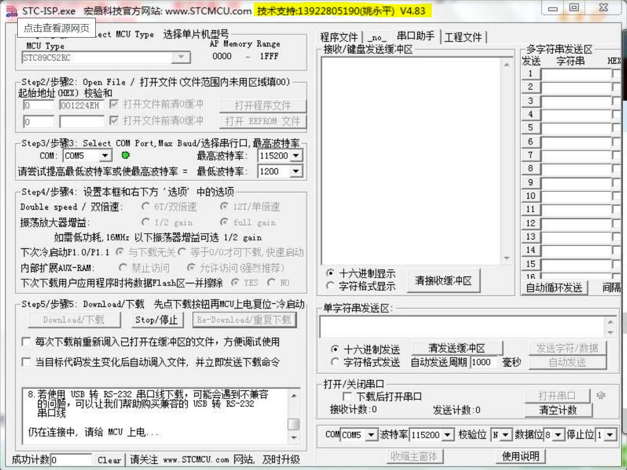Click the 打开 EEPROM 文件 button
This screenshot has height=470, width=627.
[x=263, y=121]
